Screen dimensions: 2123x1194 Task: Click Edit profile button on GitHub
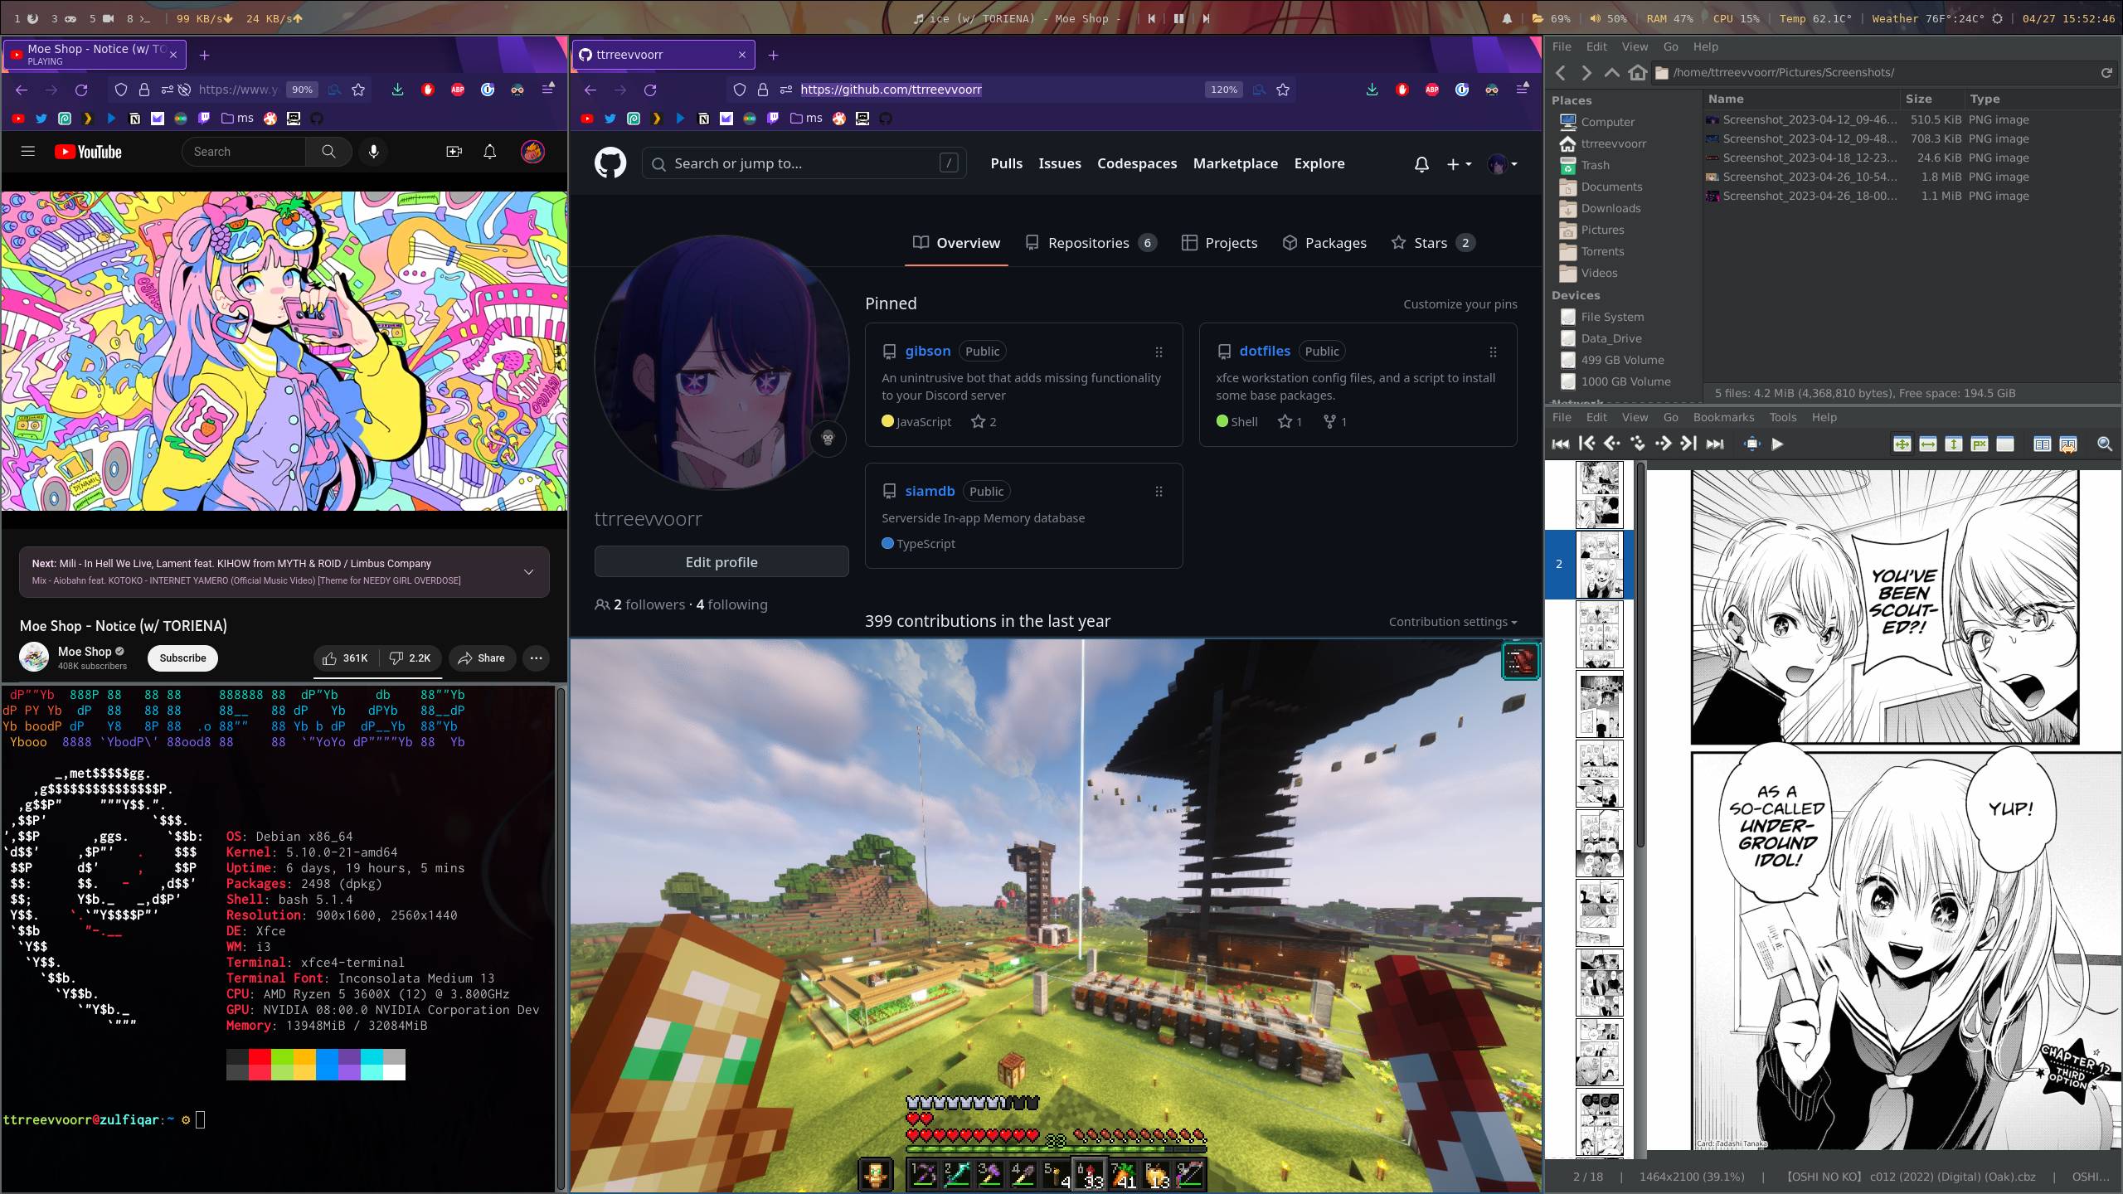point(721,562)
